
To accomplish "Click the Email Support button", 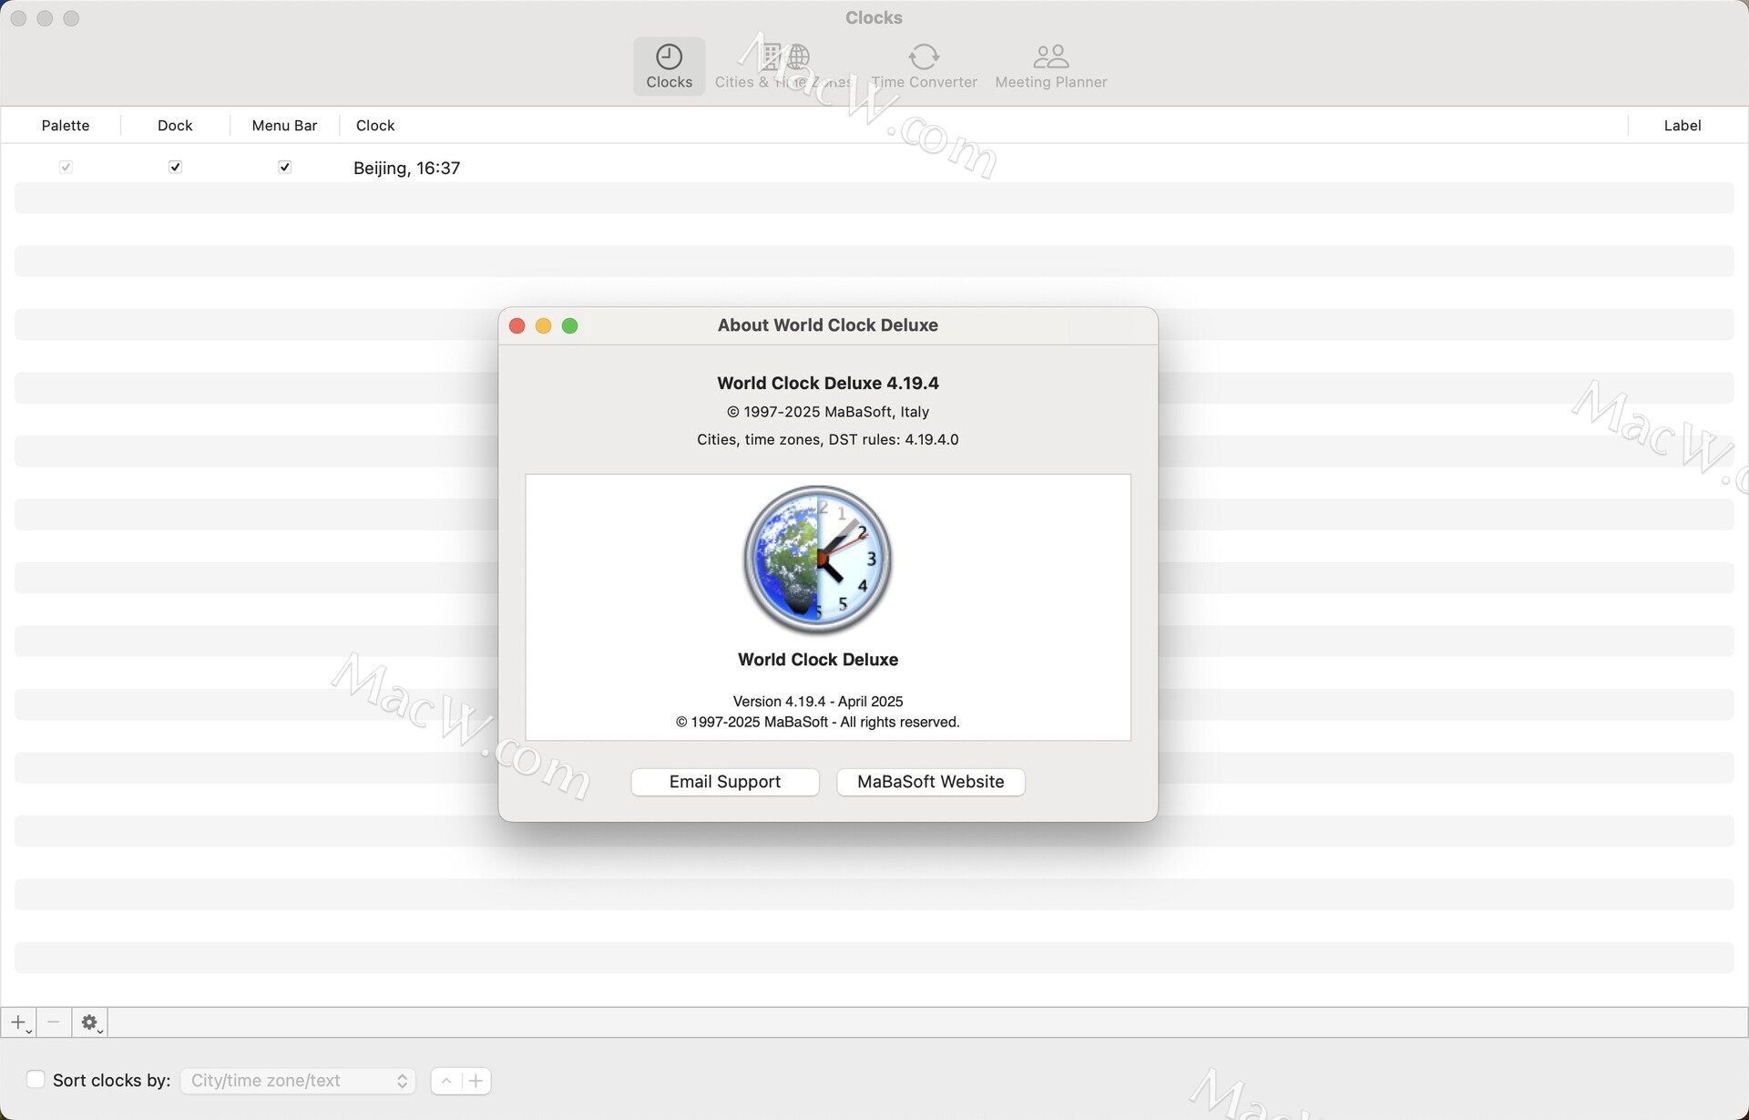I will pos(725,782).
